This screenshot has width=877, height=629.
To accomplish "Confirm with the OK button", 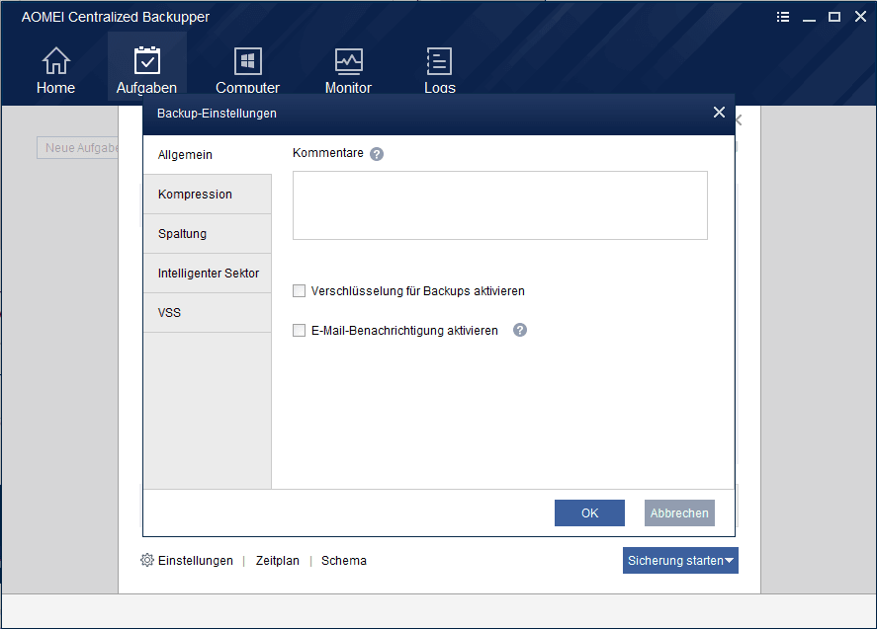I will point(589,512).
